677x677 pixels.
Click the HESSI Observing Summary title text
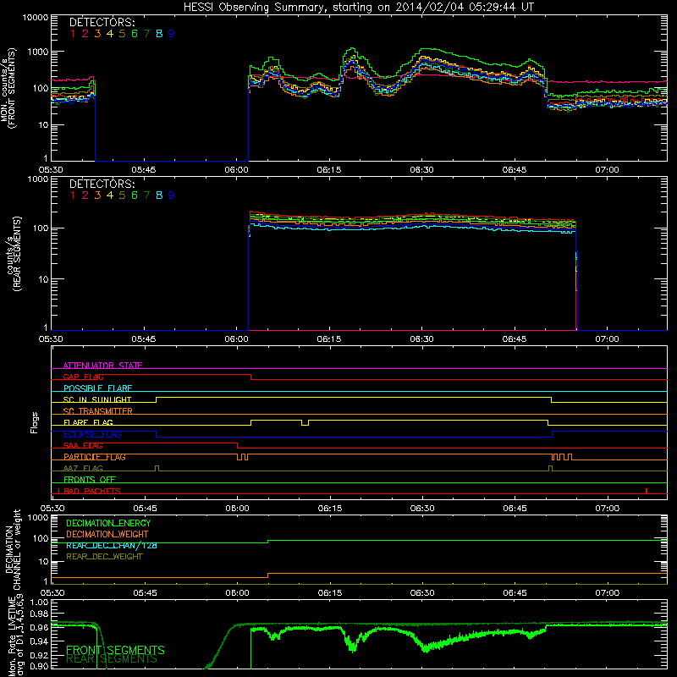358,8
